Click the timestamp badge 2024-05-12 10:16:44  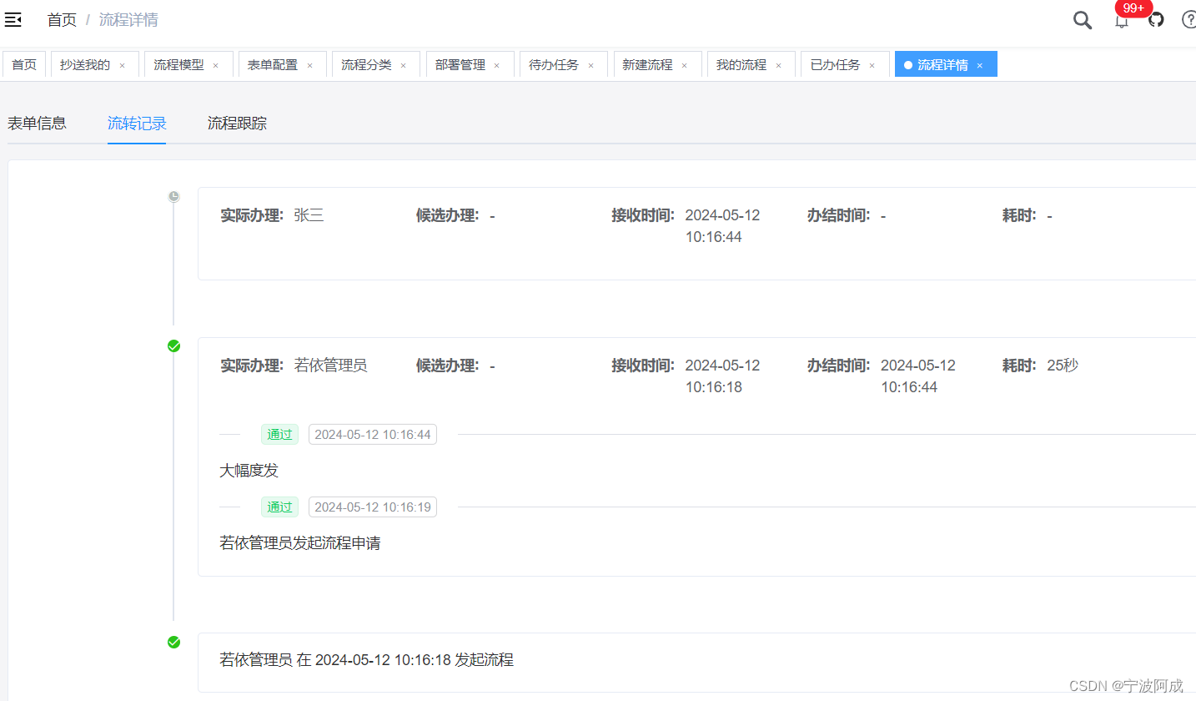click(373, 434)
